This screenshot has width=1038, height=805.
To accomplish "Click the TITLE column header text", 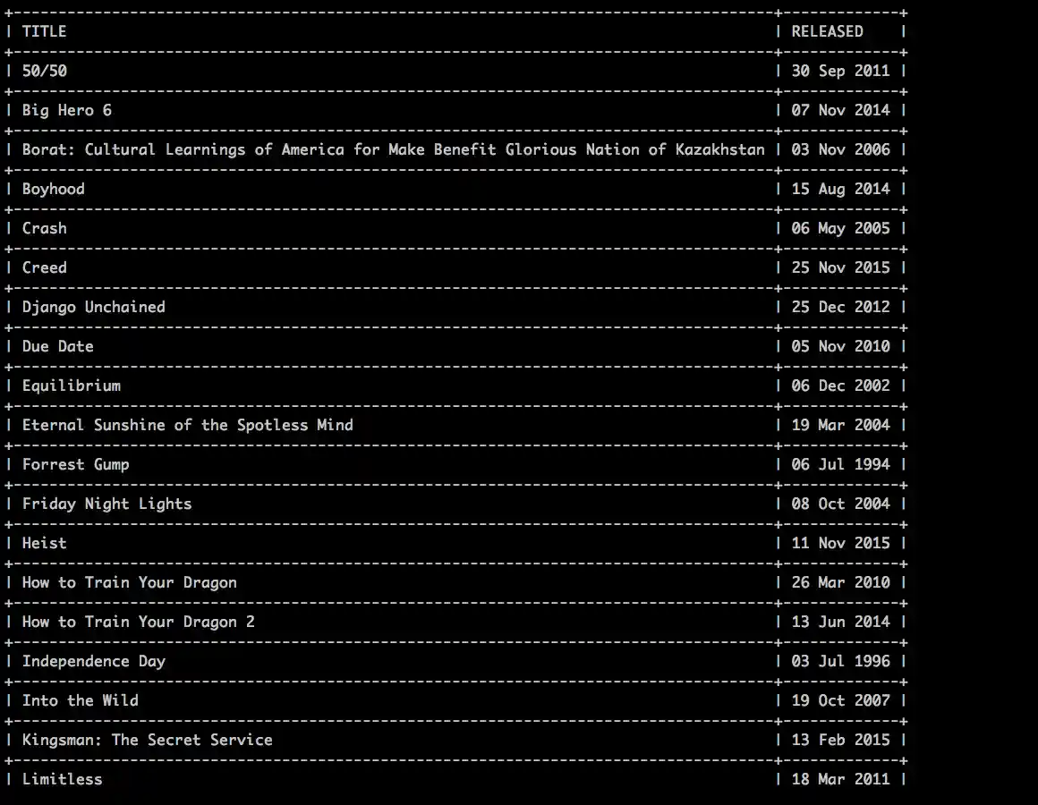I will tap(45, 31).
